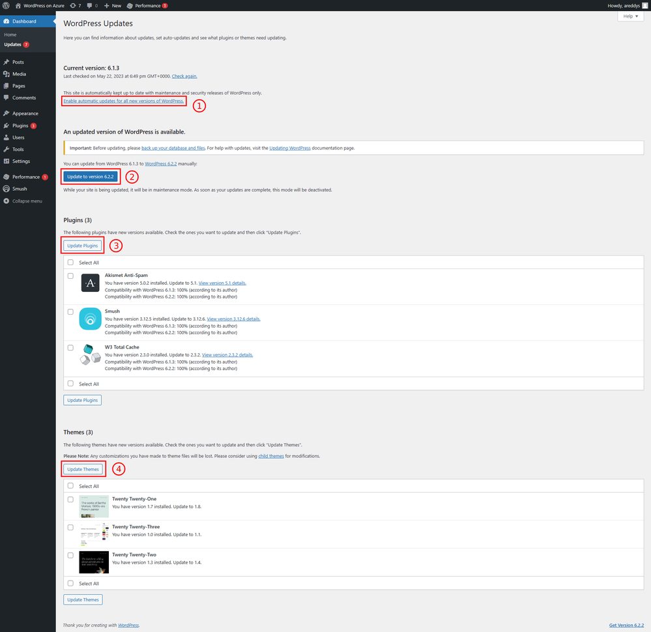Open View version 3.12.6 details link
Image resolution: width=651 pixels, height=632 pixels.
(233, 319)
